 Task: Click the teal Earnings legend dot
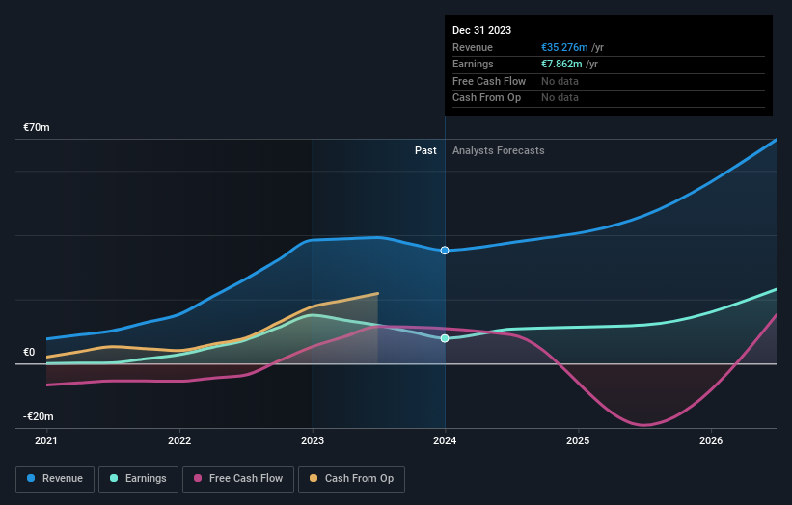click(114, 478)
